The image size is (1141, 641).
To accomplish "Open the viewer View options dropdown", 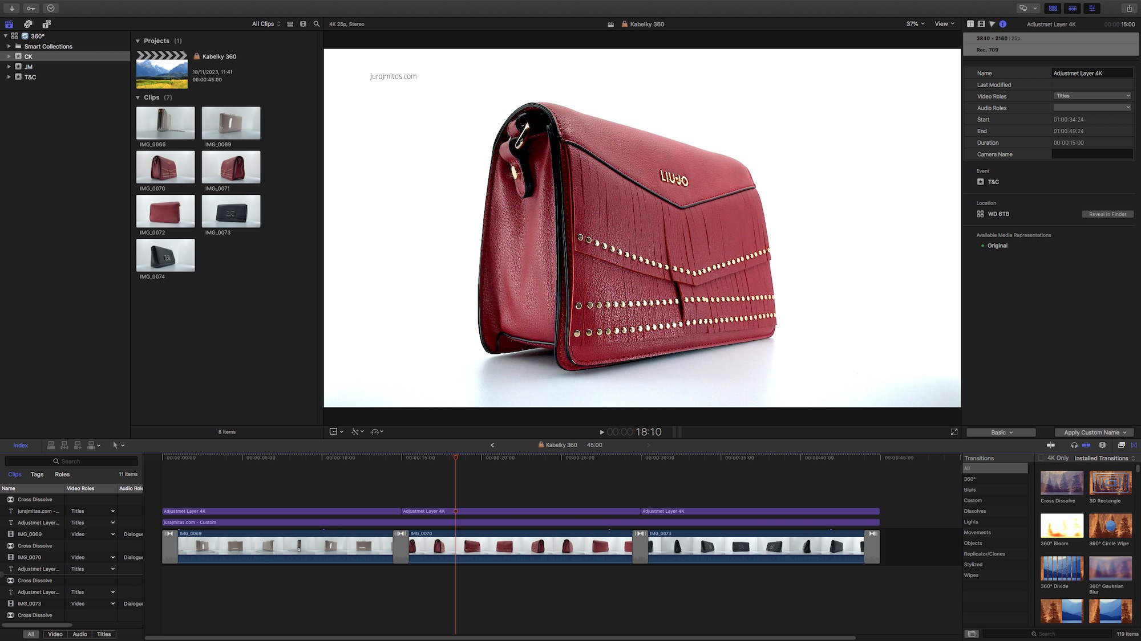I will [945, 24].
